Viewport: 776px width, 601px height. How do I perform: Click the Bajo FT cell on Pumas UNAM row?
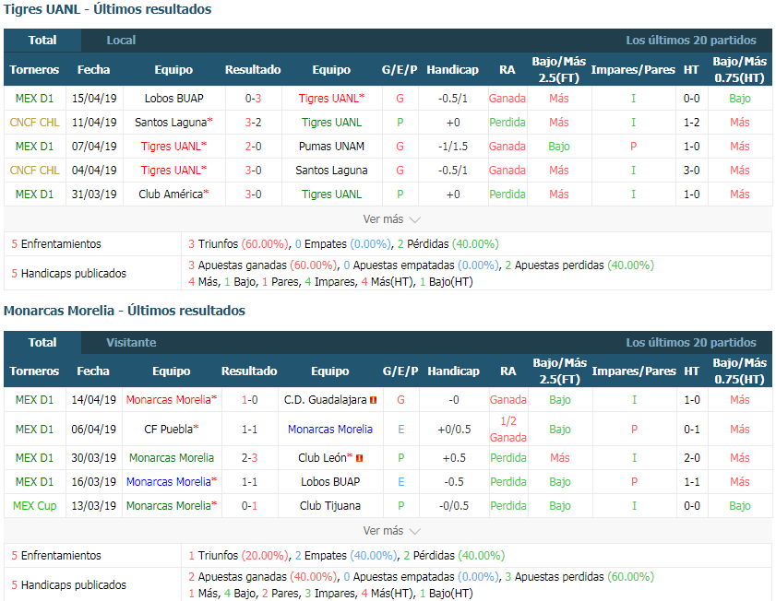(559, 147)
